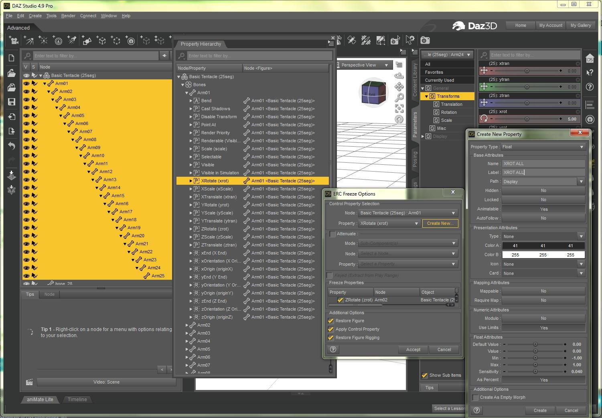
Task: Click the Create New... button
Action: click(x=440, y=223)
